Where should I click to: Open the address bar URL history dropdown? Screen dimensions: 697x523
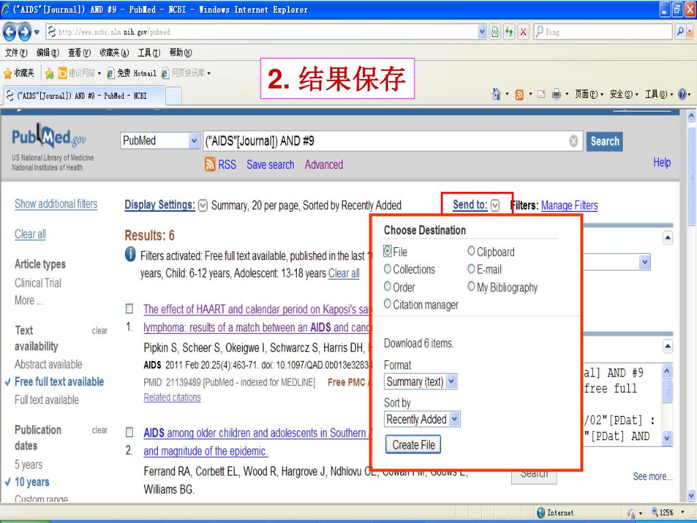point(483,31)
